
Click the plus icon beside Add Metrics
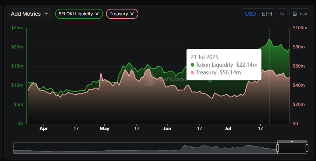pyautogui.click(x=46, y=14)
